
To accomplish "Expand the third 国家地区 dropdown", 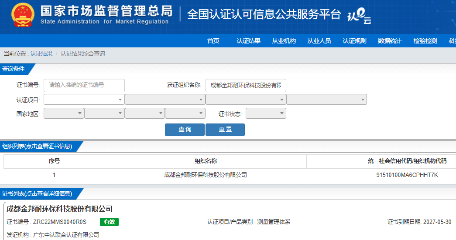I will 145,113.
